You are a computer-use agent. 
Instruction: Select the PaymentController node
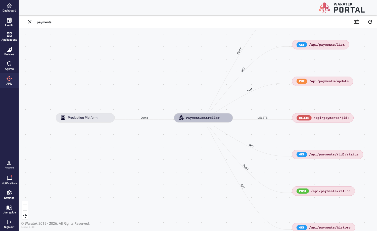[203, 118]
